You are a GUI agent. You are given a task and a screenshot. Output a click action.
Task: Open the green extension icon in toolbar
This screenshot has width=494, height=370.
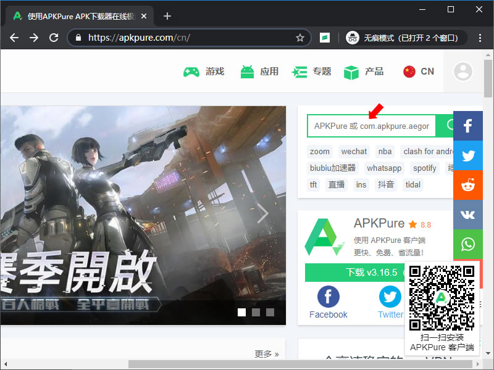coord(325,38)
